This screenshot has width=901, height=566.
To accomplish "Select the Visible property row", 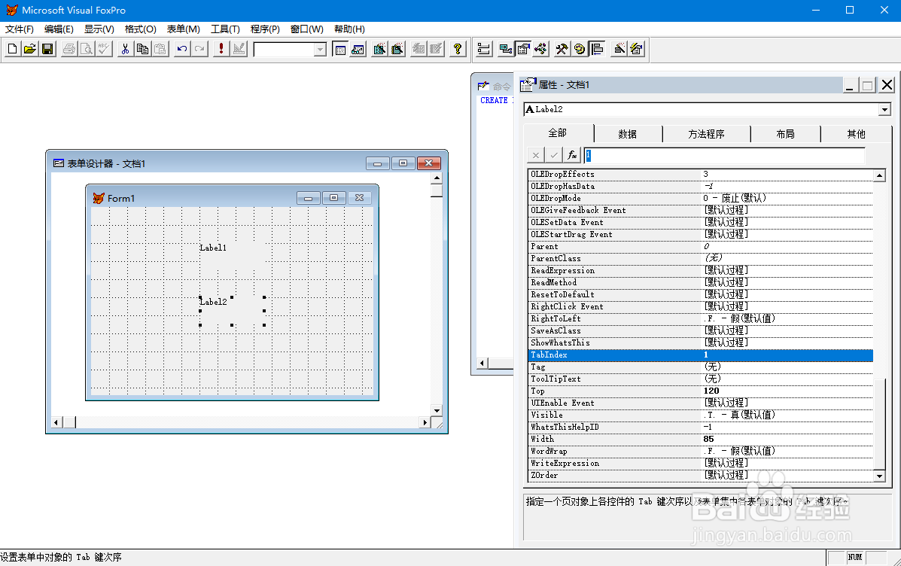I will pos(701,415).
